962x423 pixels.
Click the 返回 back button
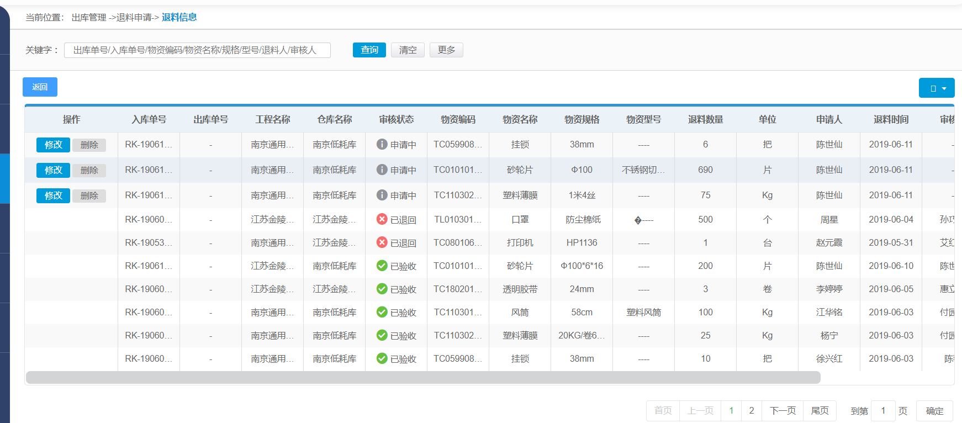[40, 87]
